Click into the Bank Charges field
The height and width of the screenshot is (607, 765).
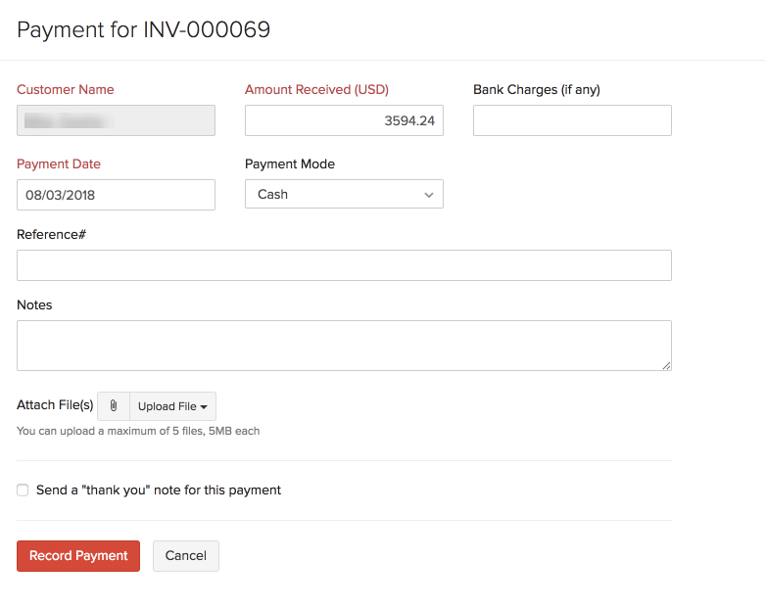coord(572,120)
